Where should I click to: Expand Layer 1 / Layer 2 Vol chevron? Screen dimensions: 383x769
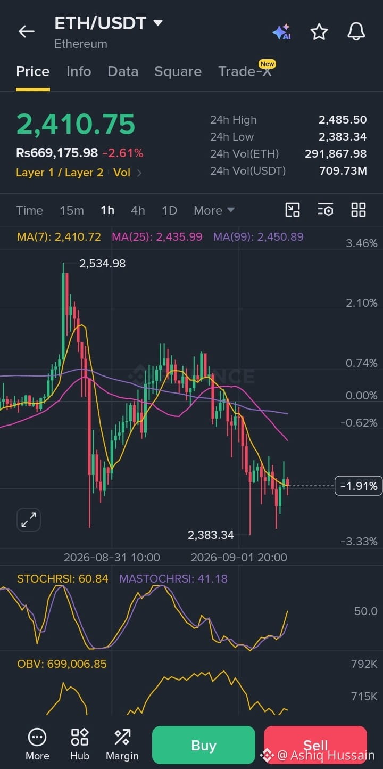point(139,173)
